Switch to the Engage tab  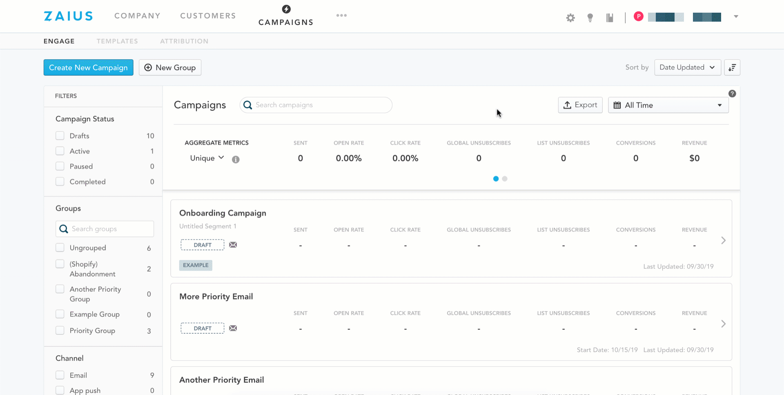pyautogui.click(x=59, y=41)
